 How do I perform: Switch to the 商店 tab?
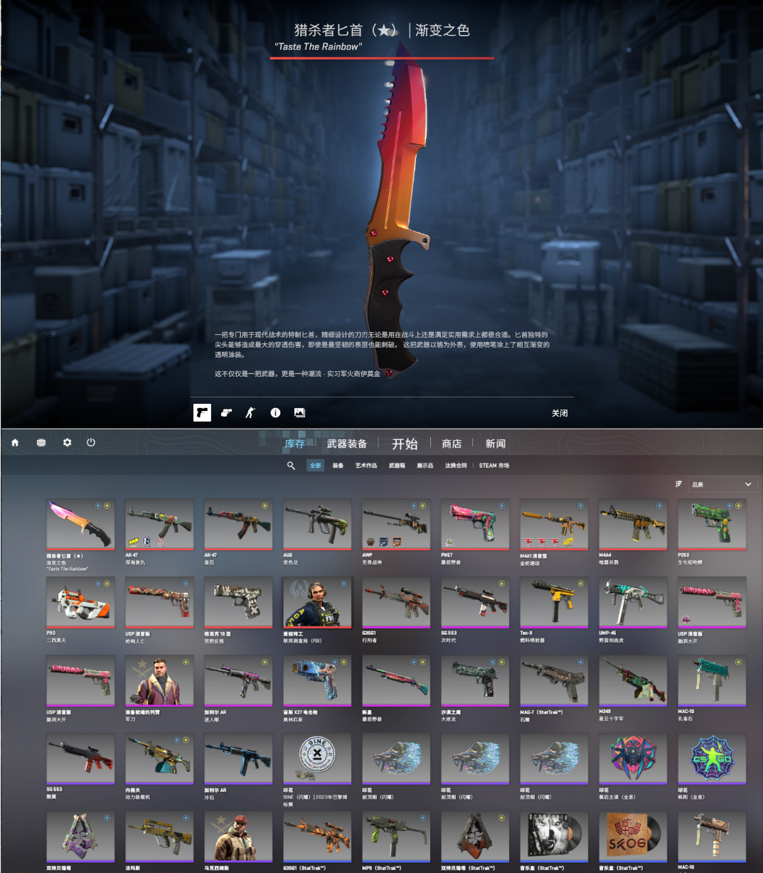click(x=452, y=444)
